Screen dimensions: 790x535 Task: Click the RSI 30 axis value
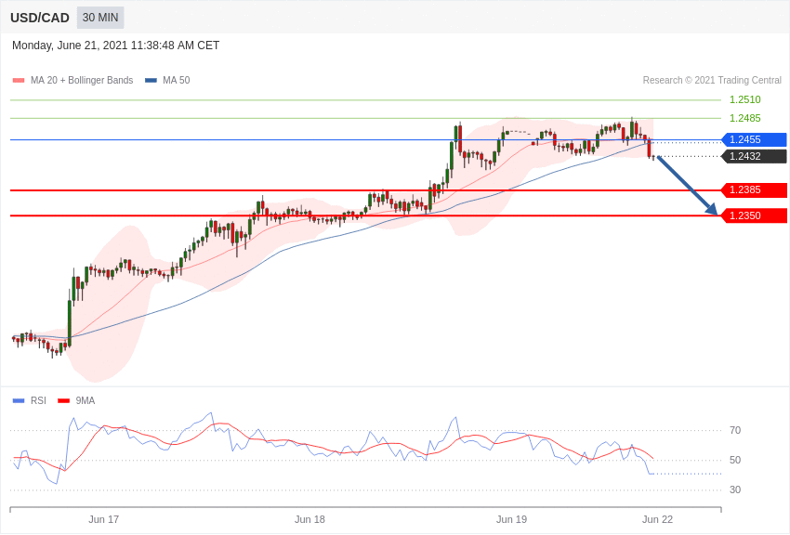pyautogui.click(x=735, y=489)
